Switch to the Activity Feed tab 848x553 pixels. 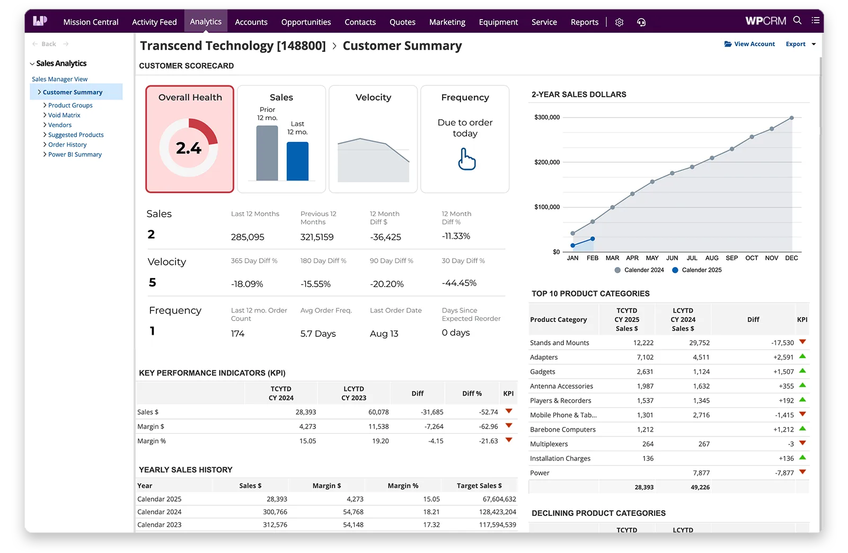(x=154, y=22)
